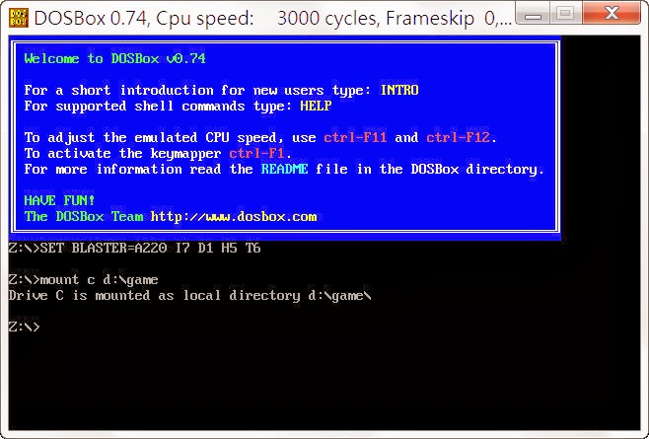Click the ctrl-F1 keymapper shortcut text

point(256,153)
